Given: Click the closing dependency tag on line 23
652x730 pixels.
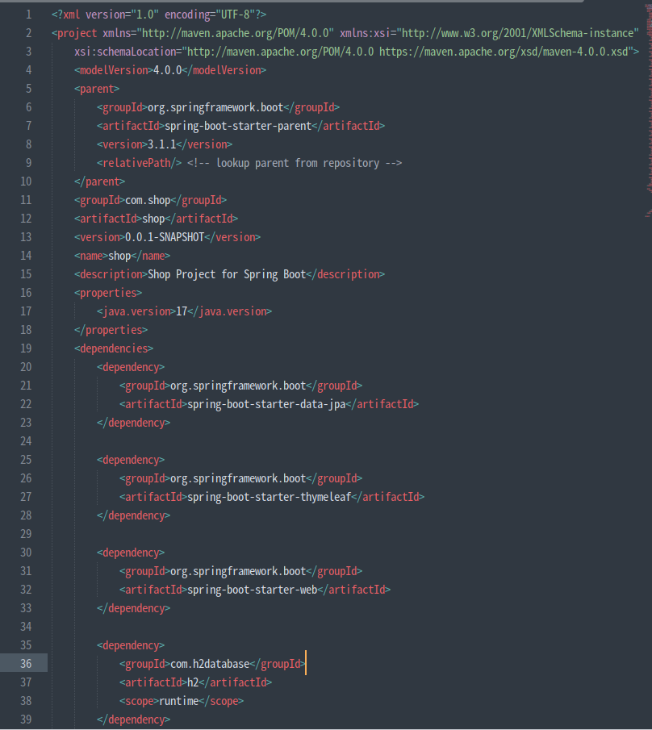Looking at the screenshot, I should coord(133,423).
